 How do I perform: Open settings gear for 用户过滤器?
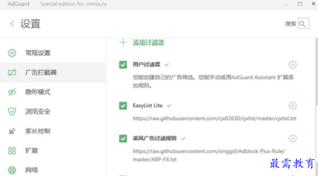(293, 65)
